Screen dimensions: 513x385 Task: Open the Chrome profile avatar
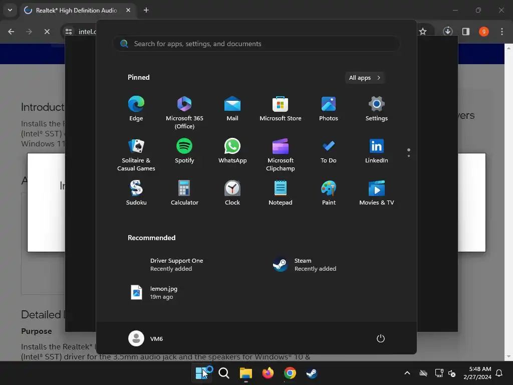[484, 32]
